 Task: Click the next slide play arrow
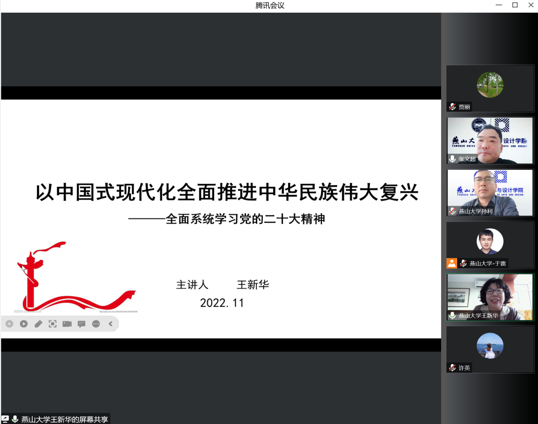point(24,324)
